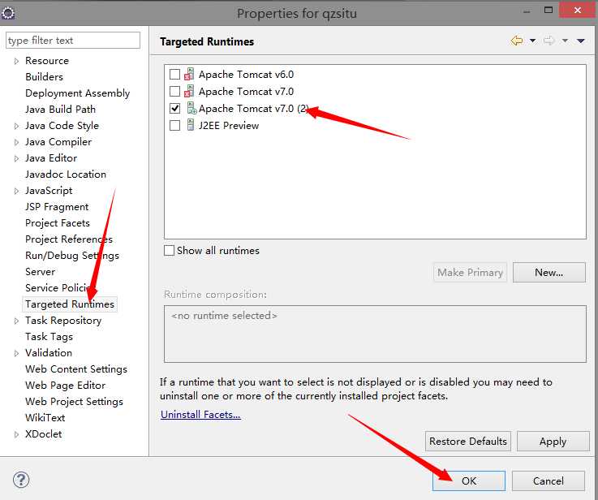Confirm with the OK button

click(x=469, y=481)
